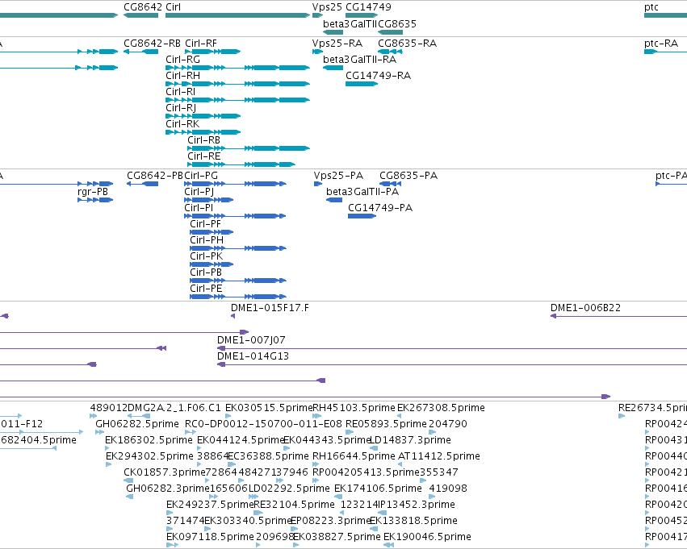The width and height of the screenshot is (687, 549).
Task: Click the Cirl-RG transcript label
Action: click(182, 60)
